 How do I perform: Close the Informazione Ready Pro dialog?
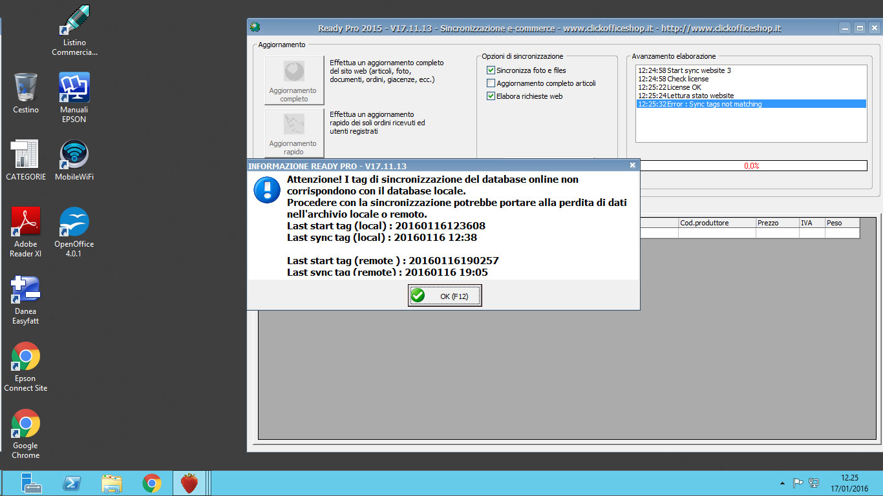pyautogui.click(x=632, y=165)
